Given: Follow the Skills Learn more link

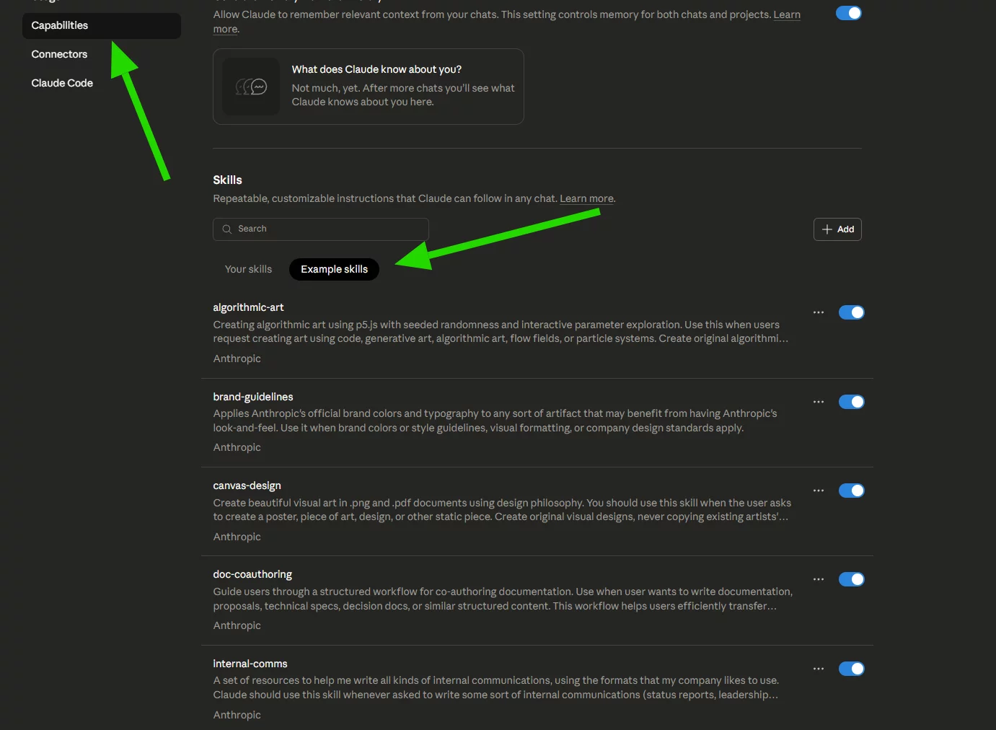Looking at the screenshot, I should (x=586, y=198).
